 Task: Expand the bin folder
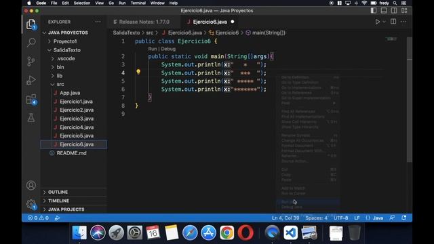pos(60,67)
